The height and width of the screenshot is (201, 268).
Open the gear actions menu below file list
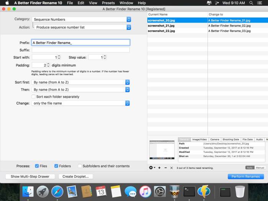[152, 168]
